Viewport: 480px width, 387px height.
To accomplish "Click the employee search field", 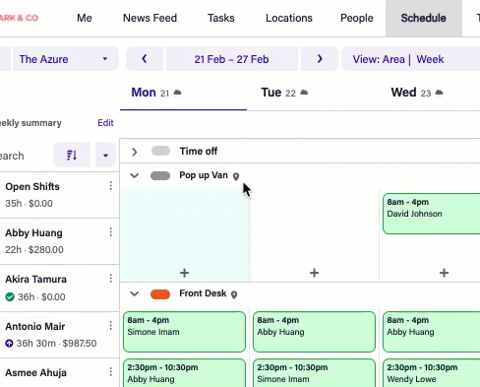I will pos(25,156).
